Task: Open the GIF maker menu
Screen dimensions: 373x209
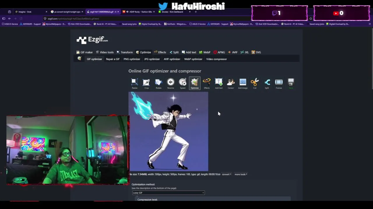Action: (x=85, y=52)
